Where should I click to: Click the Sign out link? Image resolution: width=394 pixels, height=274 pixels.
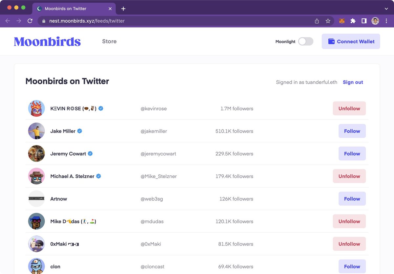pyautogui.click(x=353, y=82)
